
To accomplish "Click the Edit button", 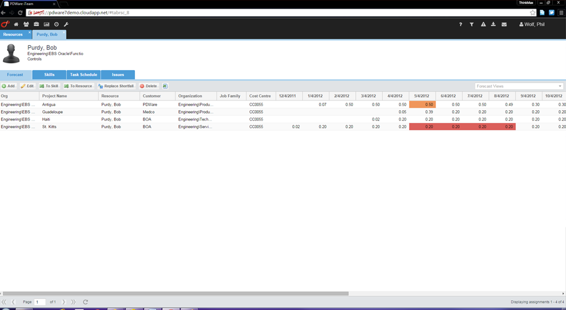I will click(x=28, y=86).
